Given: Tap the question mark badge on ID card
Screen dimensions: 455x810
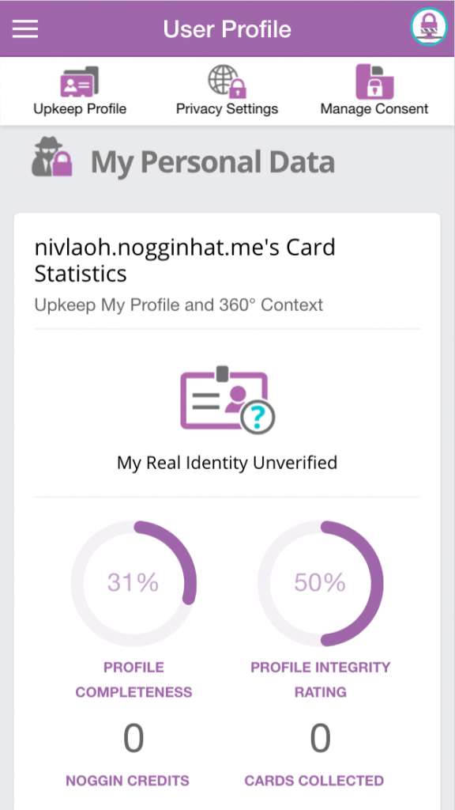Looking at the screenshot, I should 258,417.
